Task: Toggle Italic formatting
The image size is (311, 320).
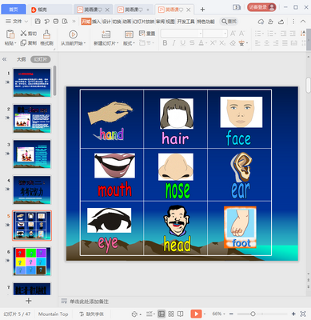Action: (173, 42)
